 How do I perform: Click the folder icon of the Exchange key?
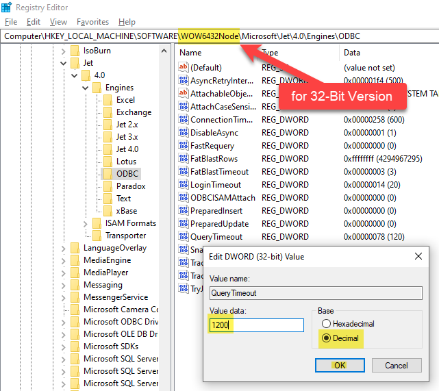point(108,112)
